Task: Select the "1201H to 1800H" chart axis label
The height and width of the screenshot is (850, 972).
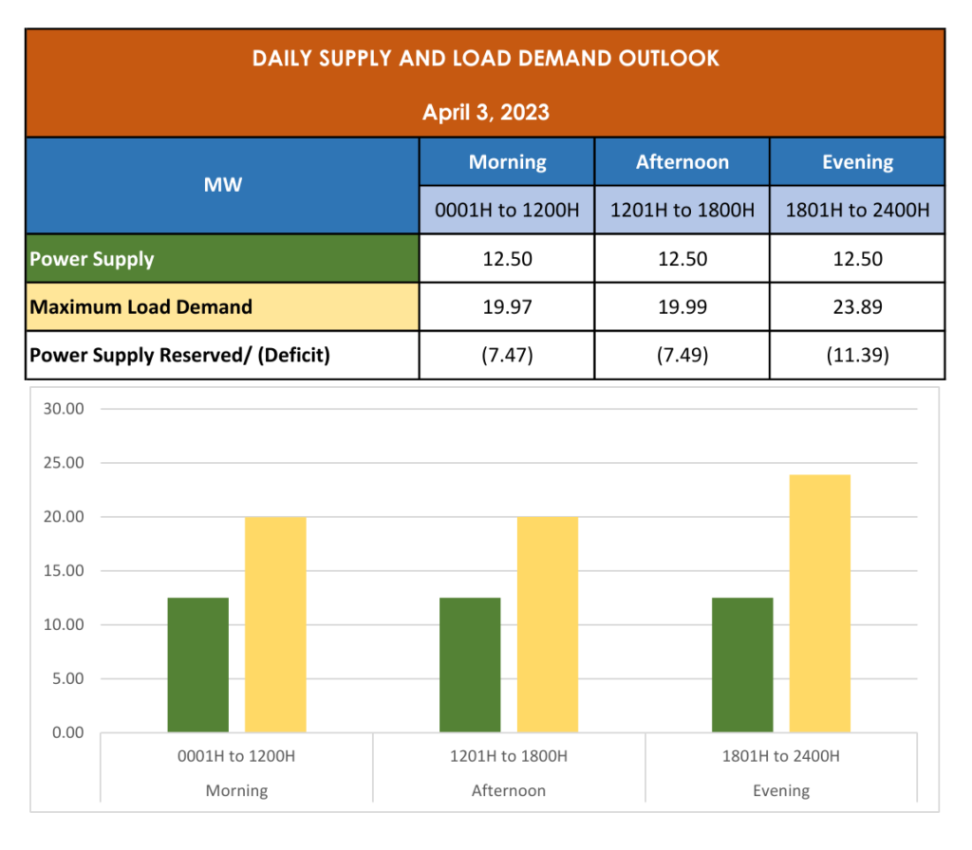Action: click(x=509, y=756)
